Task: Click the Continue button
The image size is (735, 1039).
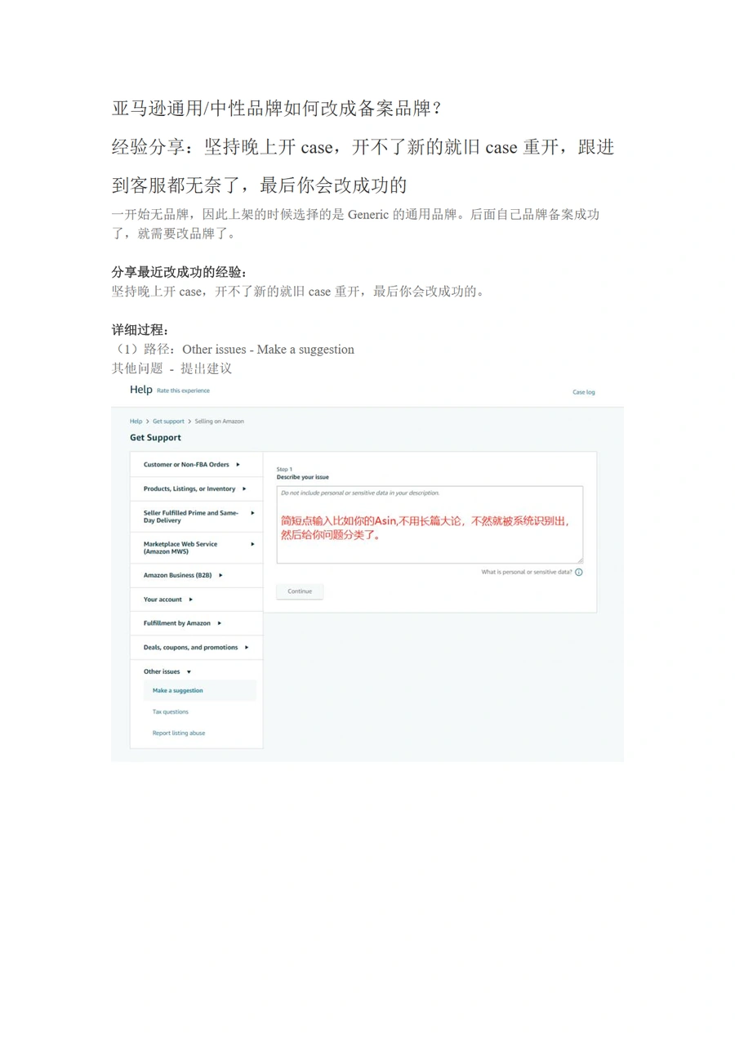Action: [x=300, y=591]
